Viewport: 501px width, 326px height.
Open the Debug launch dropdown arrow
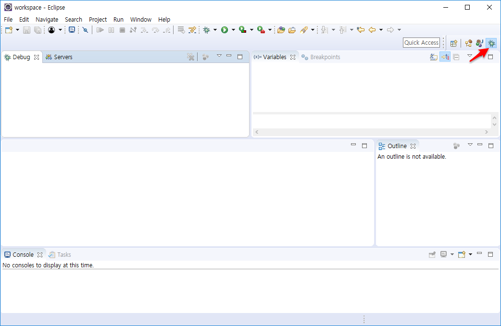pos(215,30)
